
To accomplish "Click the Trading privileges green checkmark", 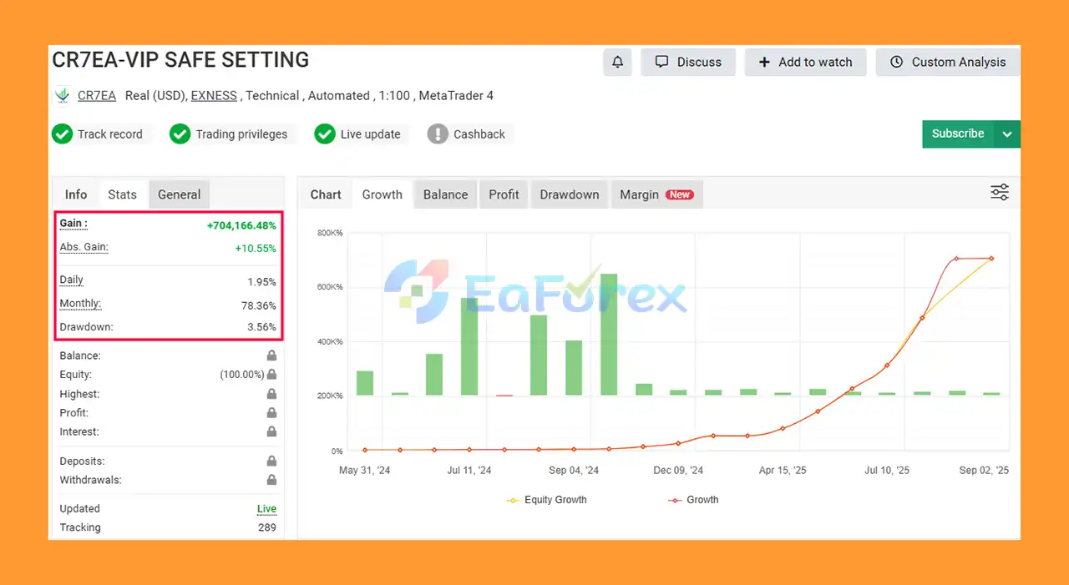I will tap(180, 134).
